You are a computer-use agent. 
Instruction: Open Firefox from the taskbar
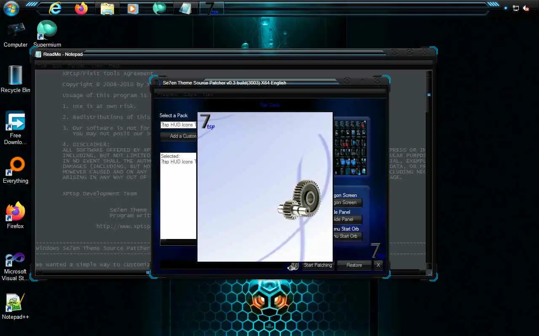[81, 8]
